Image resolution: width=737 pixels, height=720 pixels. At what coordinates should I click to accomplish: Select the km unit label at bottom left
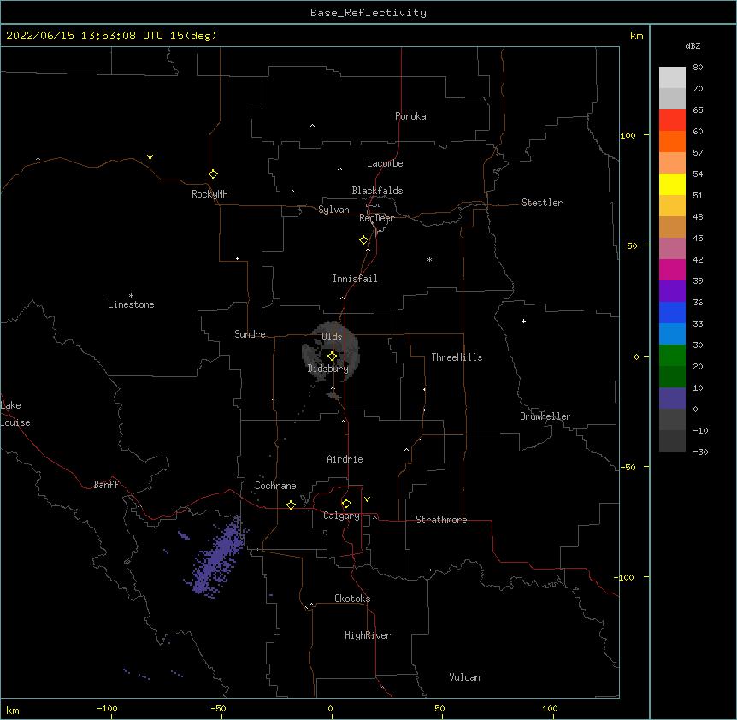pos(13,710)
